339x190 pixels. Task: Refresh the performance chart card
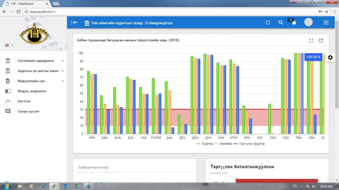point(321,41)
